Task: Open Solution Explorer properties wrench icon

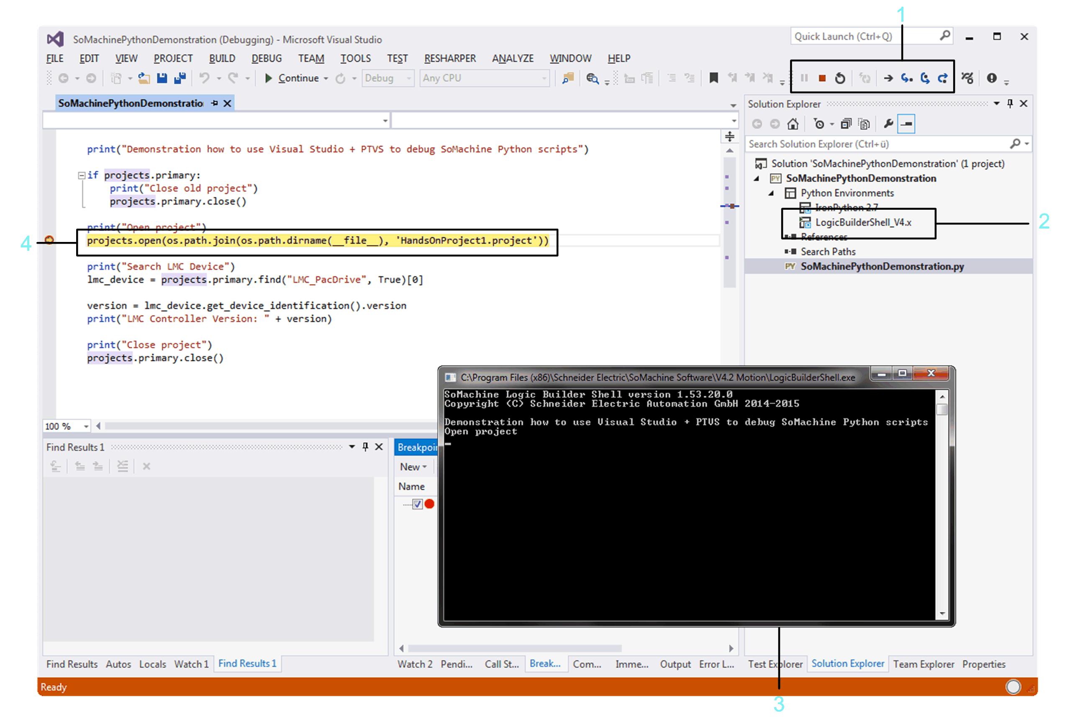Action: point(888,124)
